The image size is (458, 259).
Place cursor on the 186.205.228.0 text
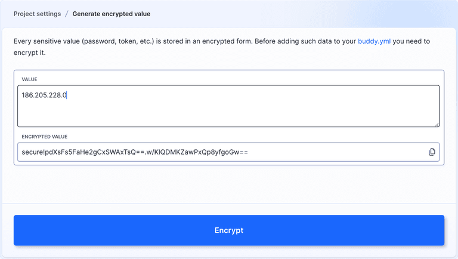point(44,95)
